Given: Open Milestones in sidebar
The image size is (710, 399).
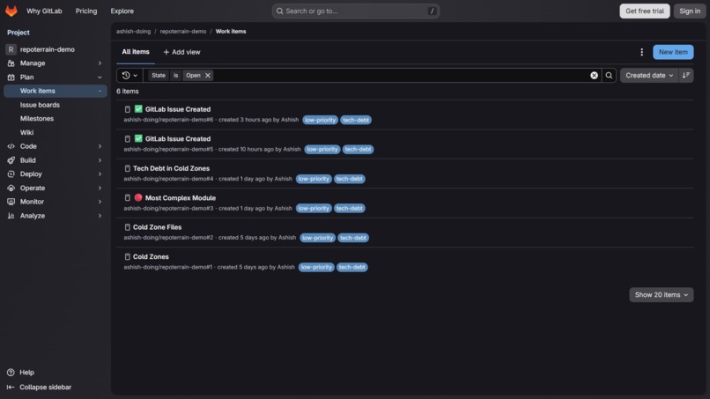Looking at the screenshot, I should (x=37, y=119).
